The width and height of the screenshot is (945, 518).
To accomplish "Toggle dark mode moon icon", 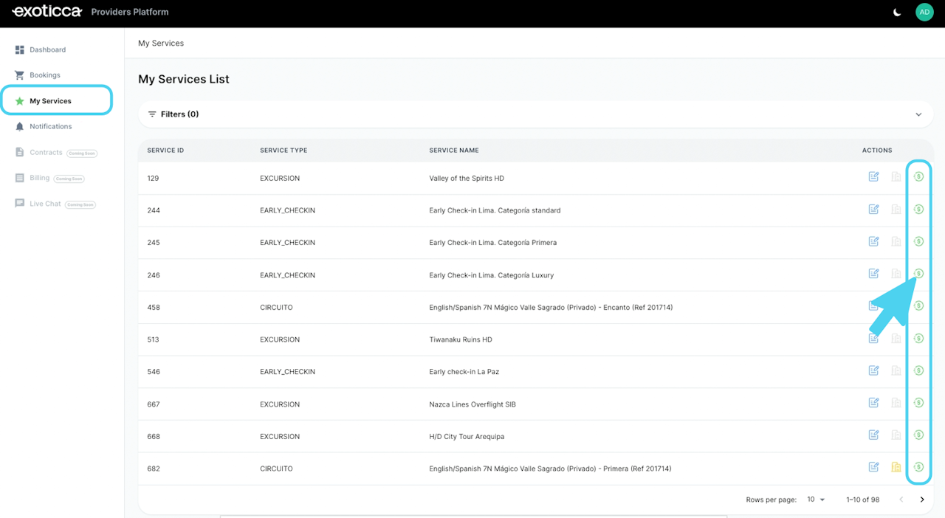I will [x=897, y=12].
